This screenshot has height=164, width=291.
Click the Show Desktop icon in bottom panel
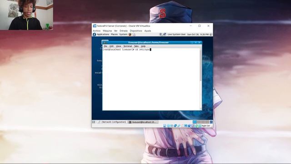(94, 122)
